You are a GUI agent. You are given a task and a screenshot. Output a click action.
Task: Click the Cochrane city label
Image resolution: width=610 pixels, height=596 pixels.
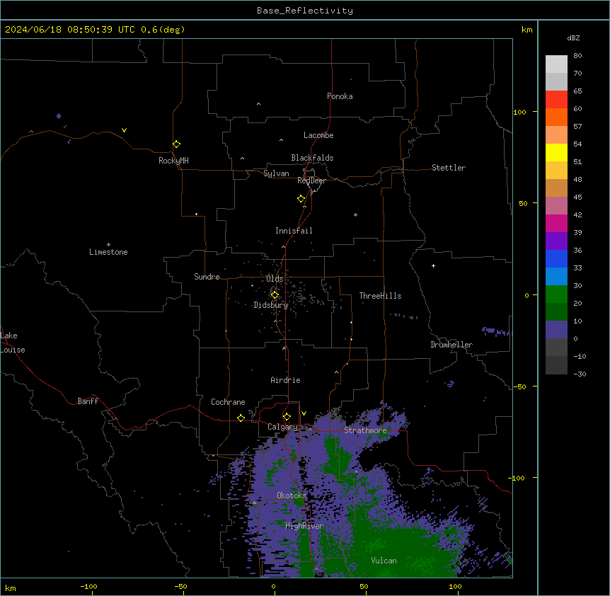tap(228, 402)
